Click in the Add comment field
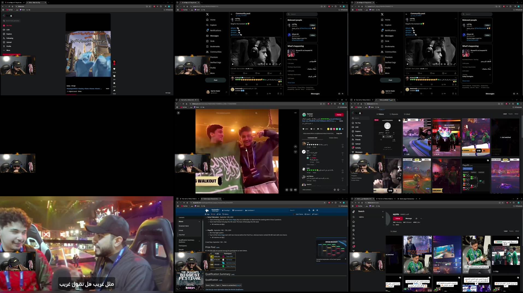Viewport: 523px width, 293px height. point(317,190)
